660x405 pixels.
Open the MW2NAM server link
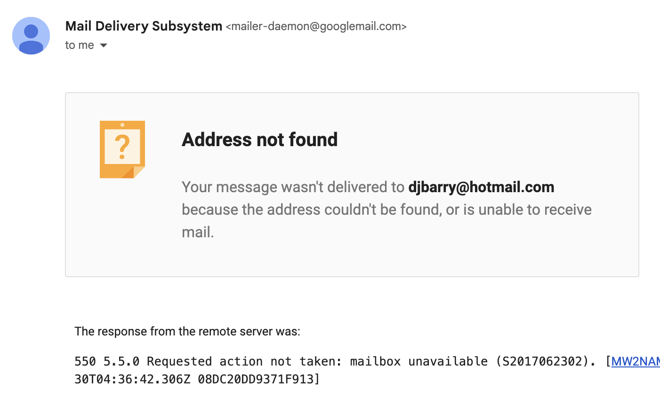click(x=635, y=361)
